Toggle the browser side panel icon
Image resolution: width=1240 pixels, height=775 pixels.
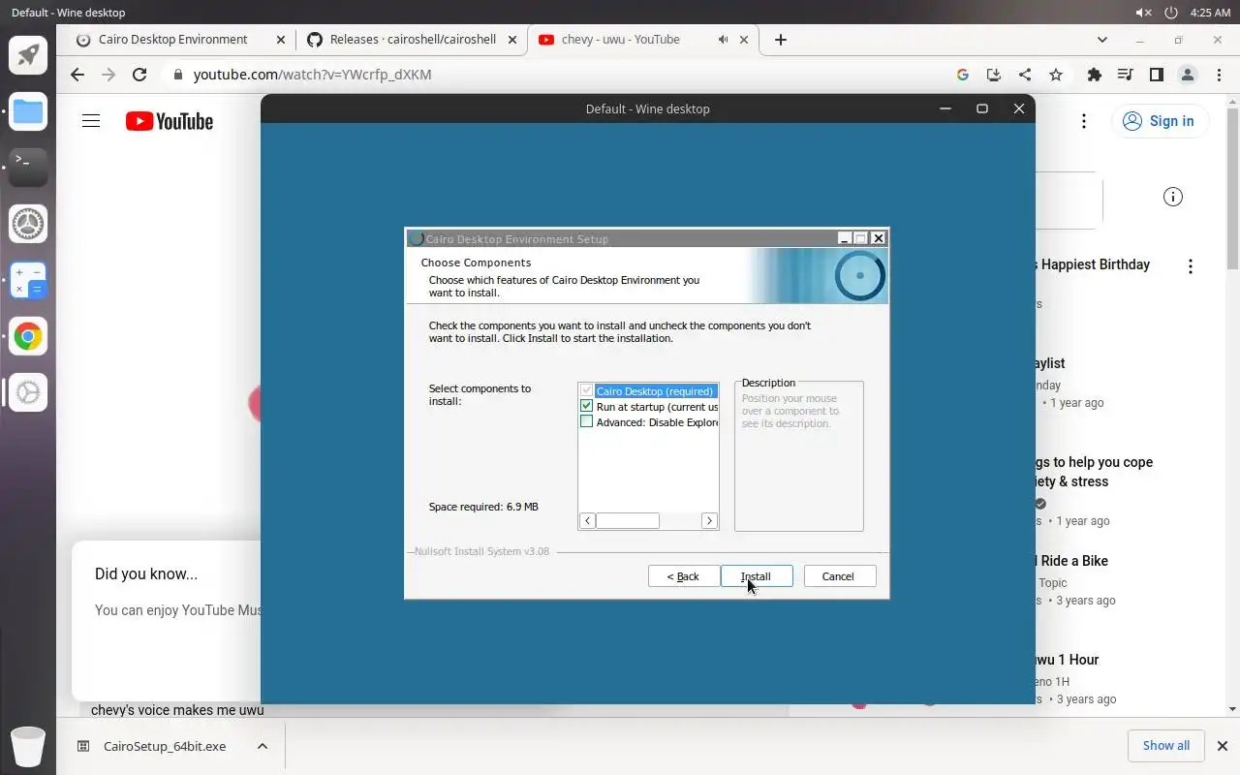[1156, 75]
